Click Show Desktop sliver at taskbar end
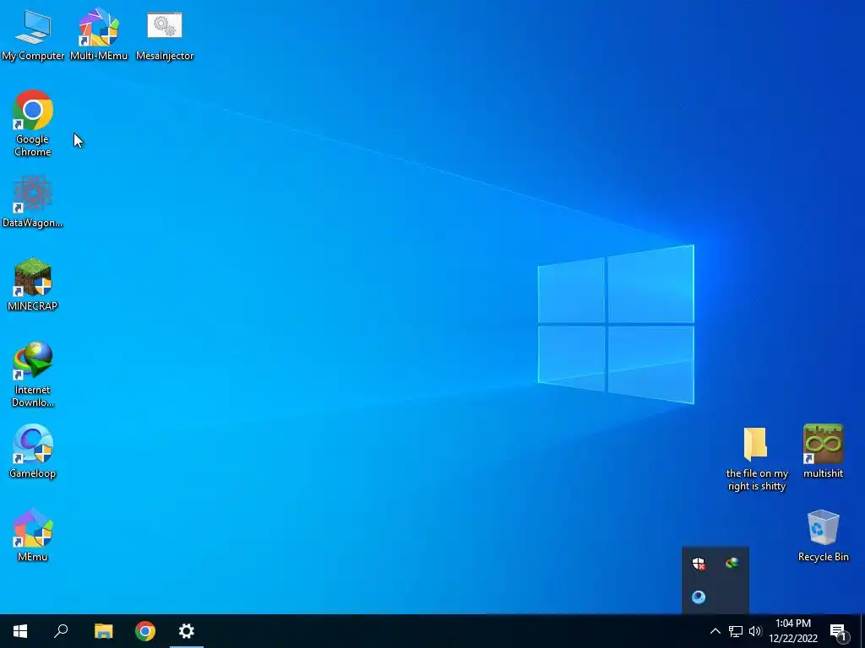Screen dimensions: 865x648 [x=862, y=631]
